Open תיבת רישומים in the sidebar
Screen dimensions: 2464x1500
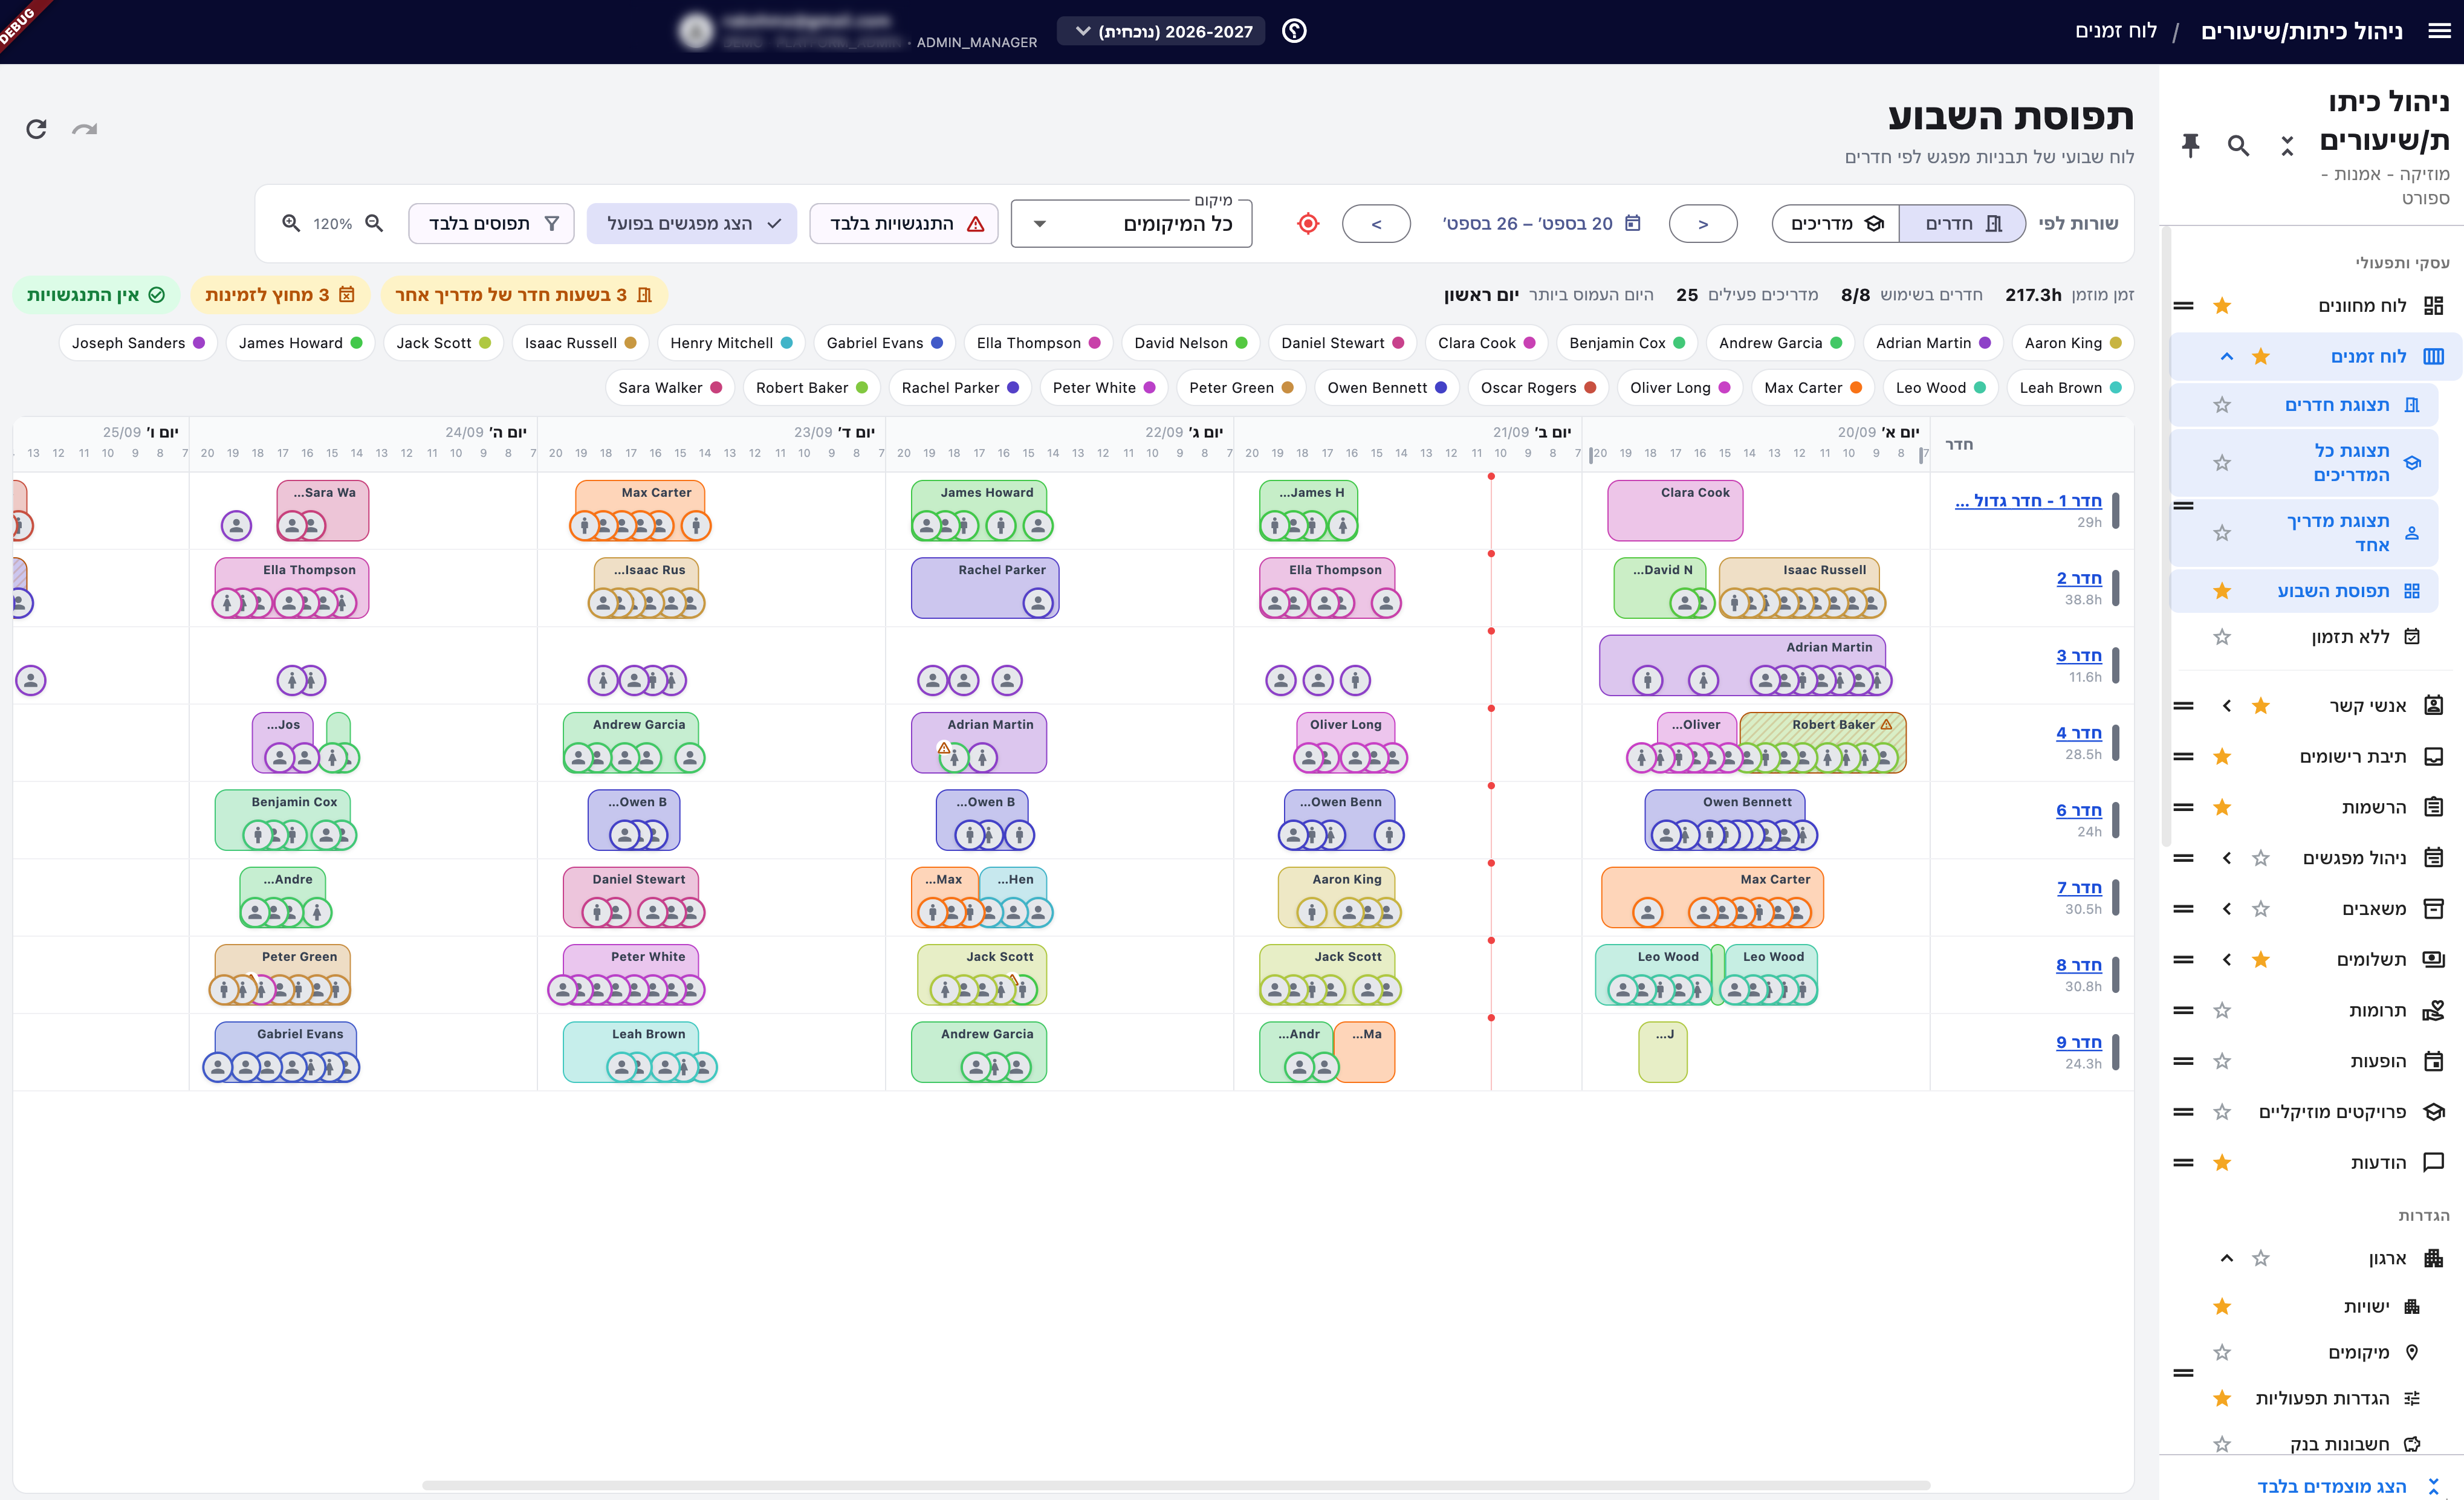2352,757
